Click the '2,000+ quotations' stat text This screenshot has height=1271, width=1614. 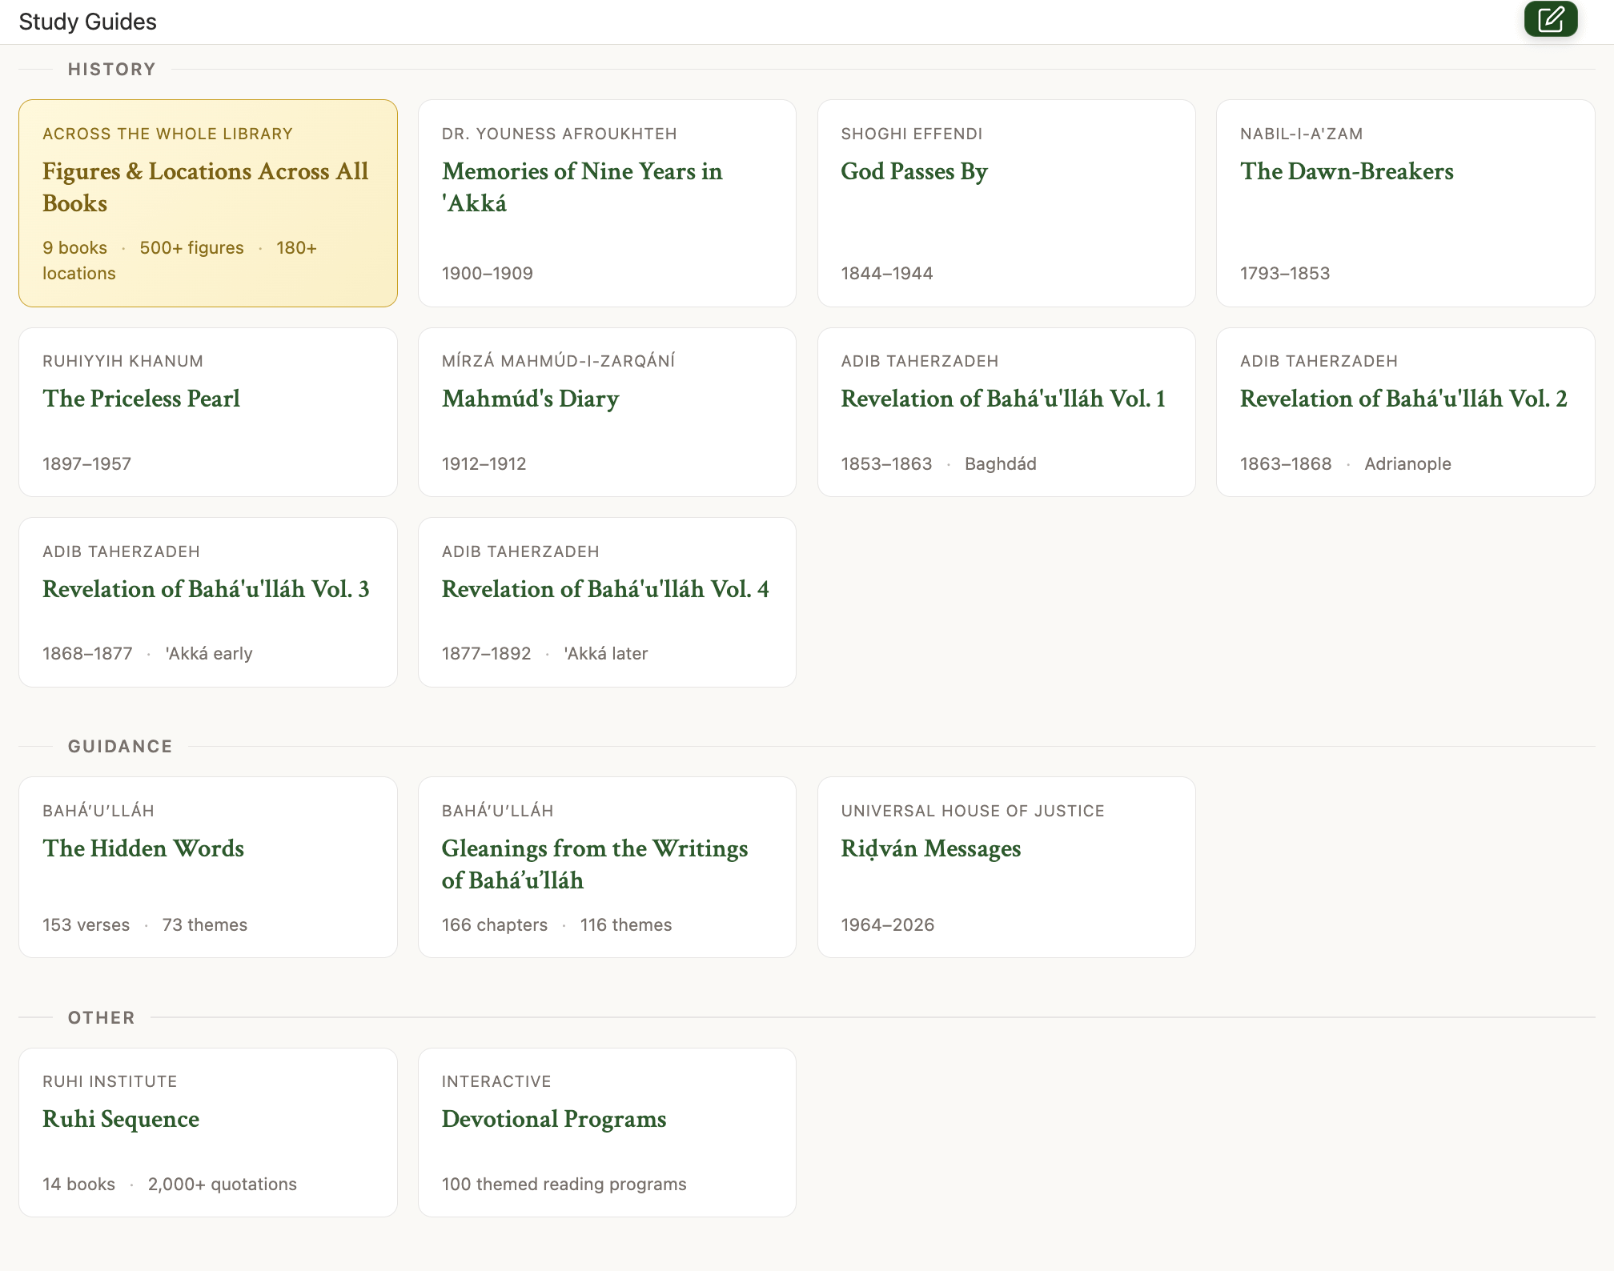click(x=222, y=1185)
